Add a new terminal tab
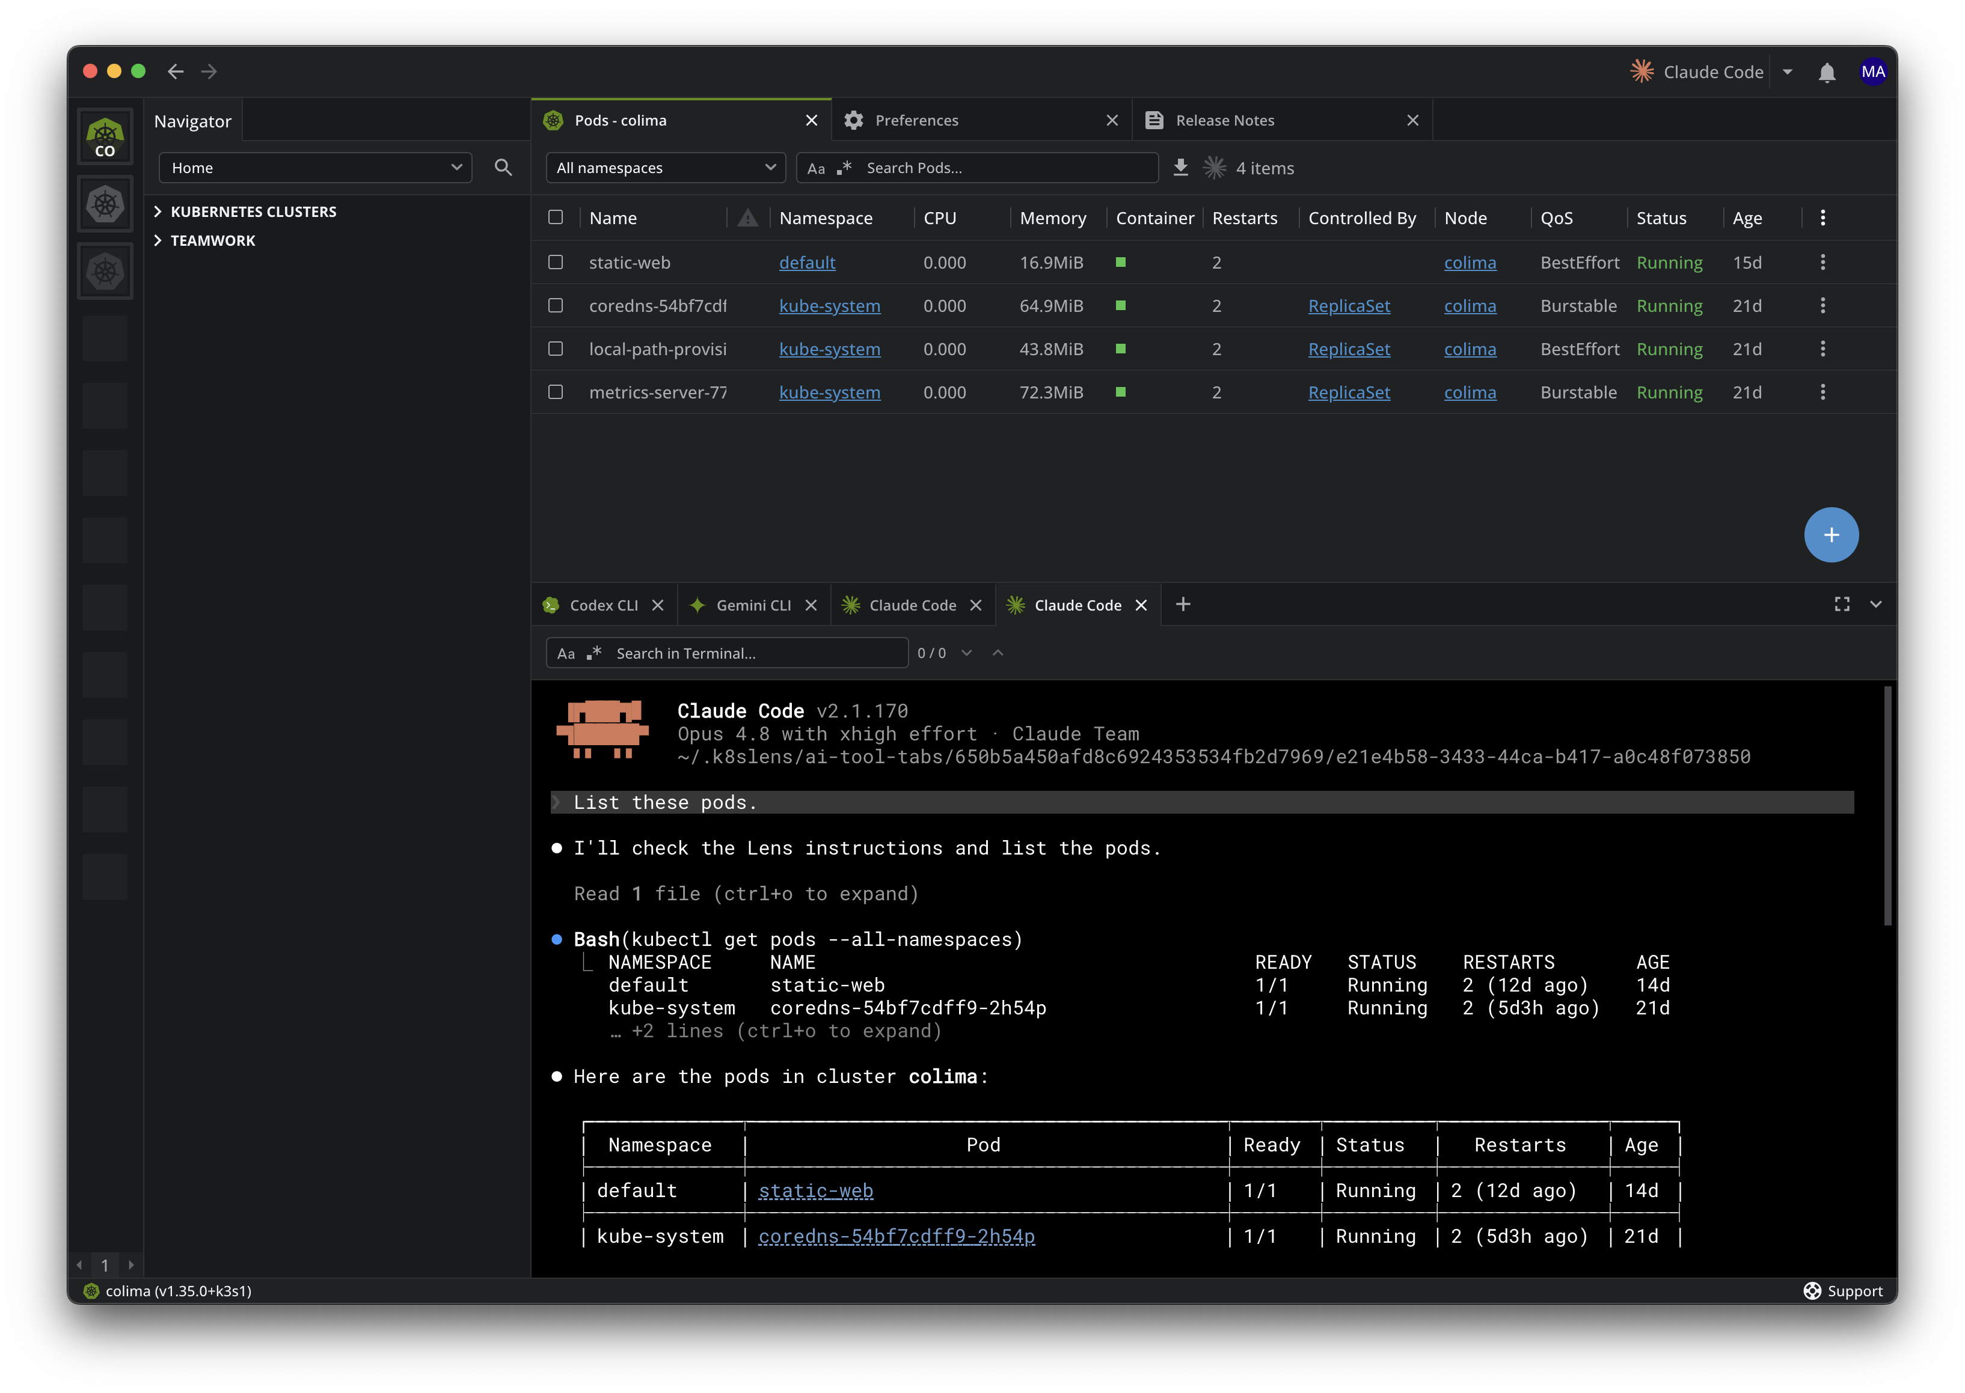The image size is (1965, 1393). coord(1183,605)
